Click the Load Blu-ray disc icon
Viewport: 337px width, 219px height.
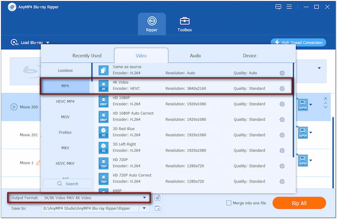pos(14,42)
